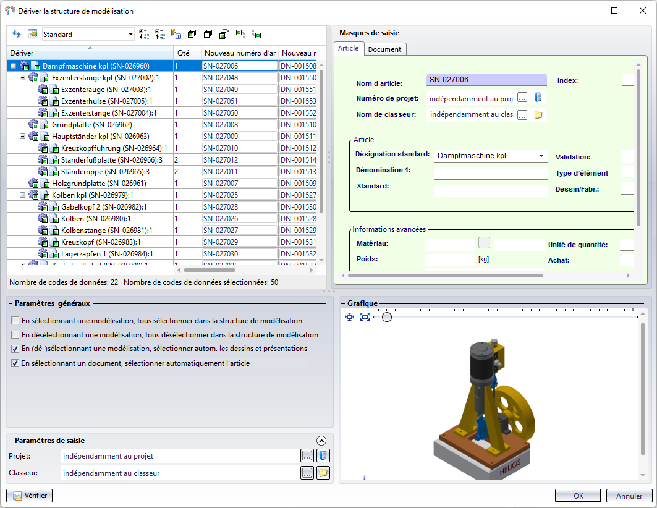
Task: Click the fit-to-frame icon in Grafique panel
Action: pos(365,317)
